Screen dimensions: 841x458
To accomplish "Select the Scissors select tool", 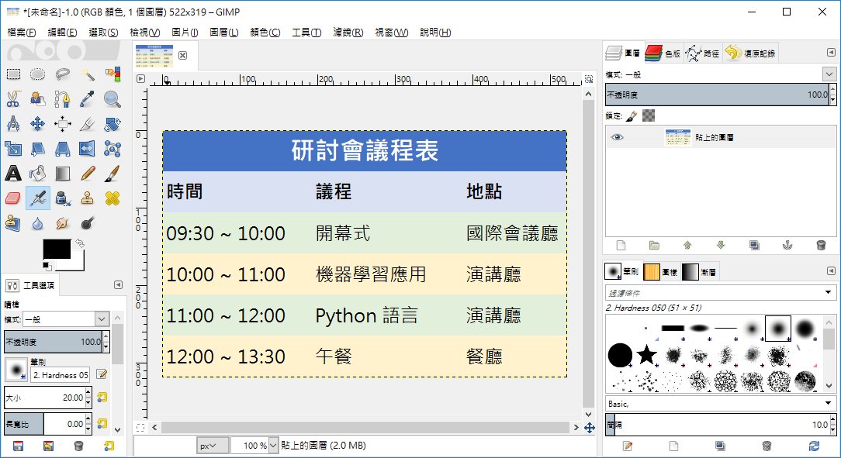I will tap(13, 98).
